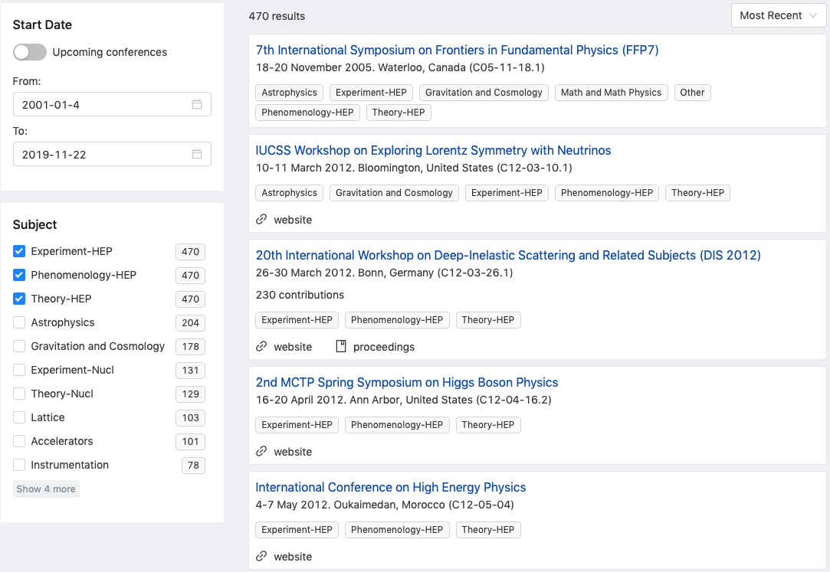The image size is (830, 572).
Task: Open the Most Recent sort dropdown
Action: [777, 15]
